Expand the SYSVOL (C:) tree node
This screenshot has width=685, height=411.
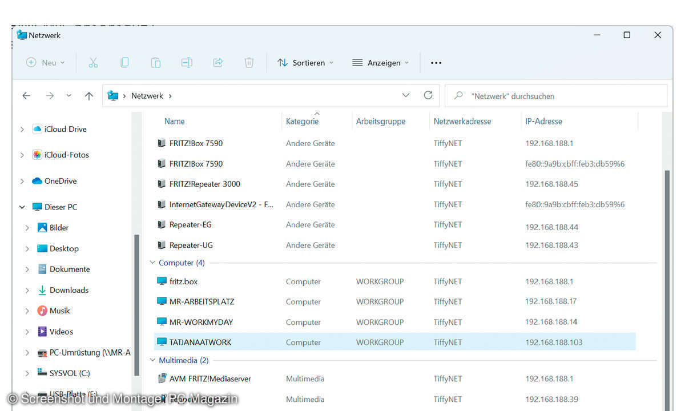pos(27,373)
